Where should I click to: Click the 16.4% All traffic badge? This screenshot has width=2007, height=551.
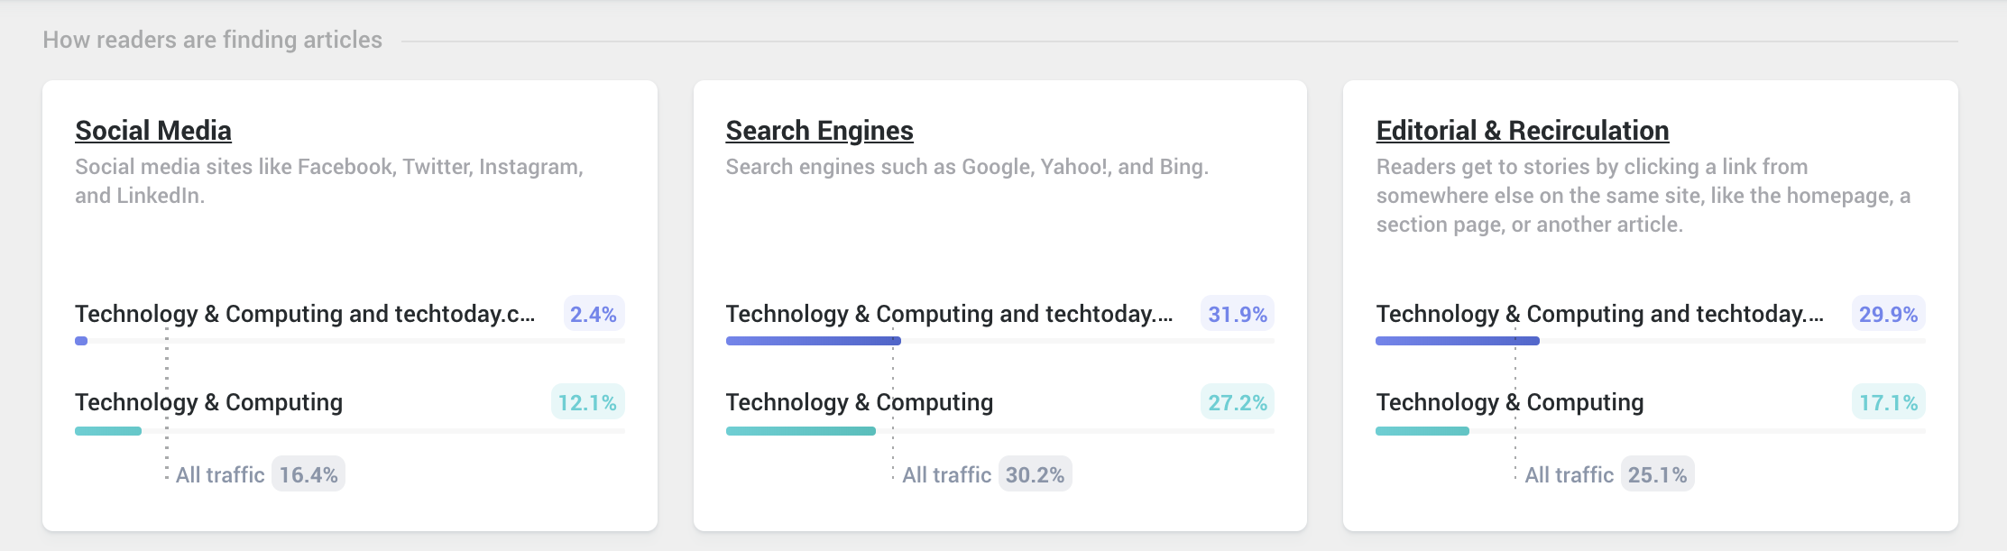(x=308, y=474)
